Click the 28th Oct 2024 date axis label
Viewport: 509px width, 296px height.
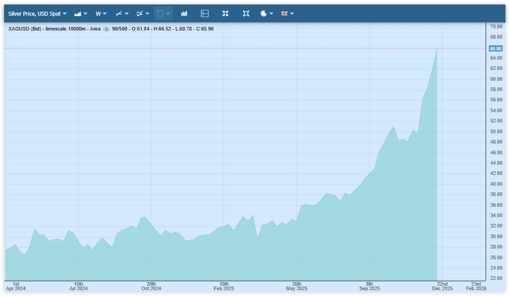(x=151, y=286)
